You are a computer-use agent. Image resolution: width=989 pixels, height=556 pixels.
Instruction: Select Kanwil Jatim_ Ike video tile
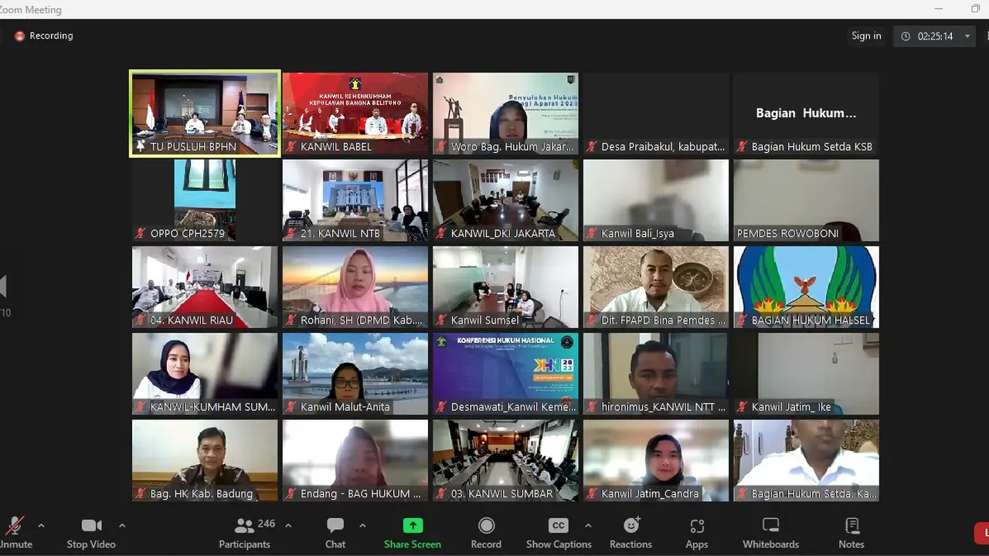pyautogui.click(x=806, y=374)
